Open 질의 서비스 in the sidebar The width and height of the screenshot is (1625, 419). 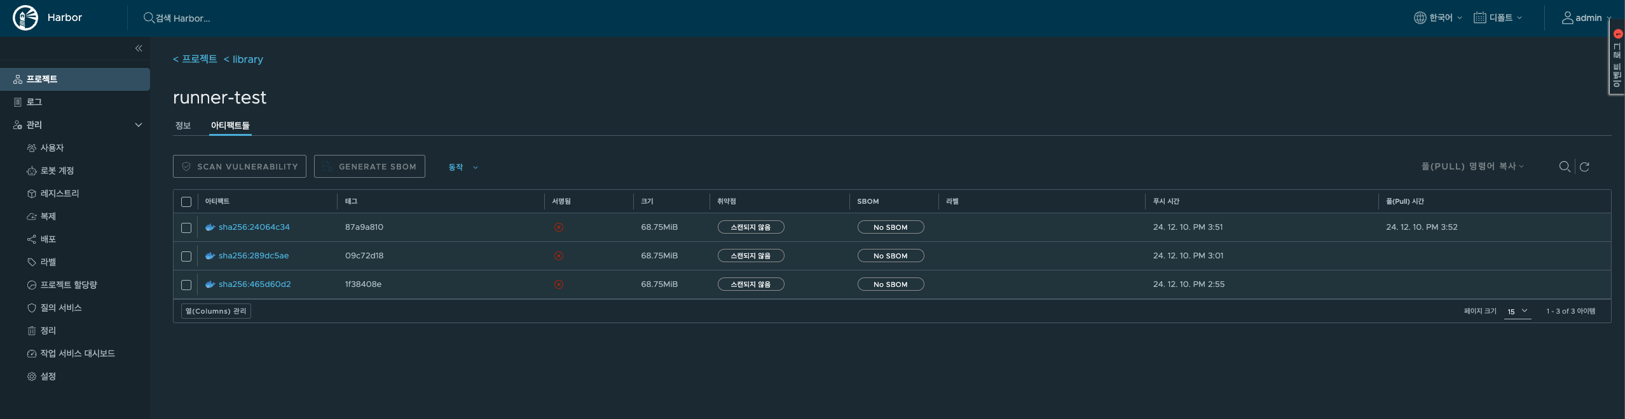point(75,308)
